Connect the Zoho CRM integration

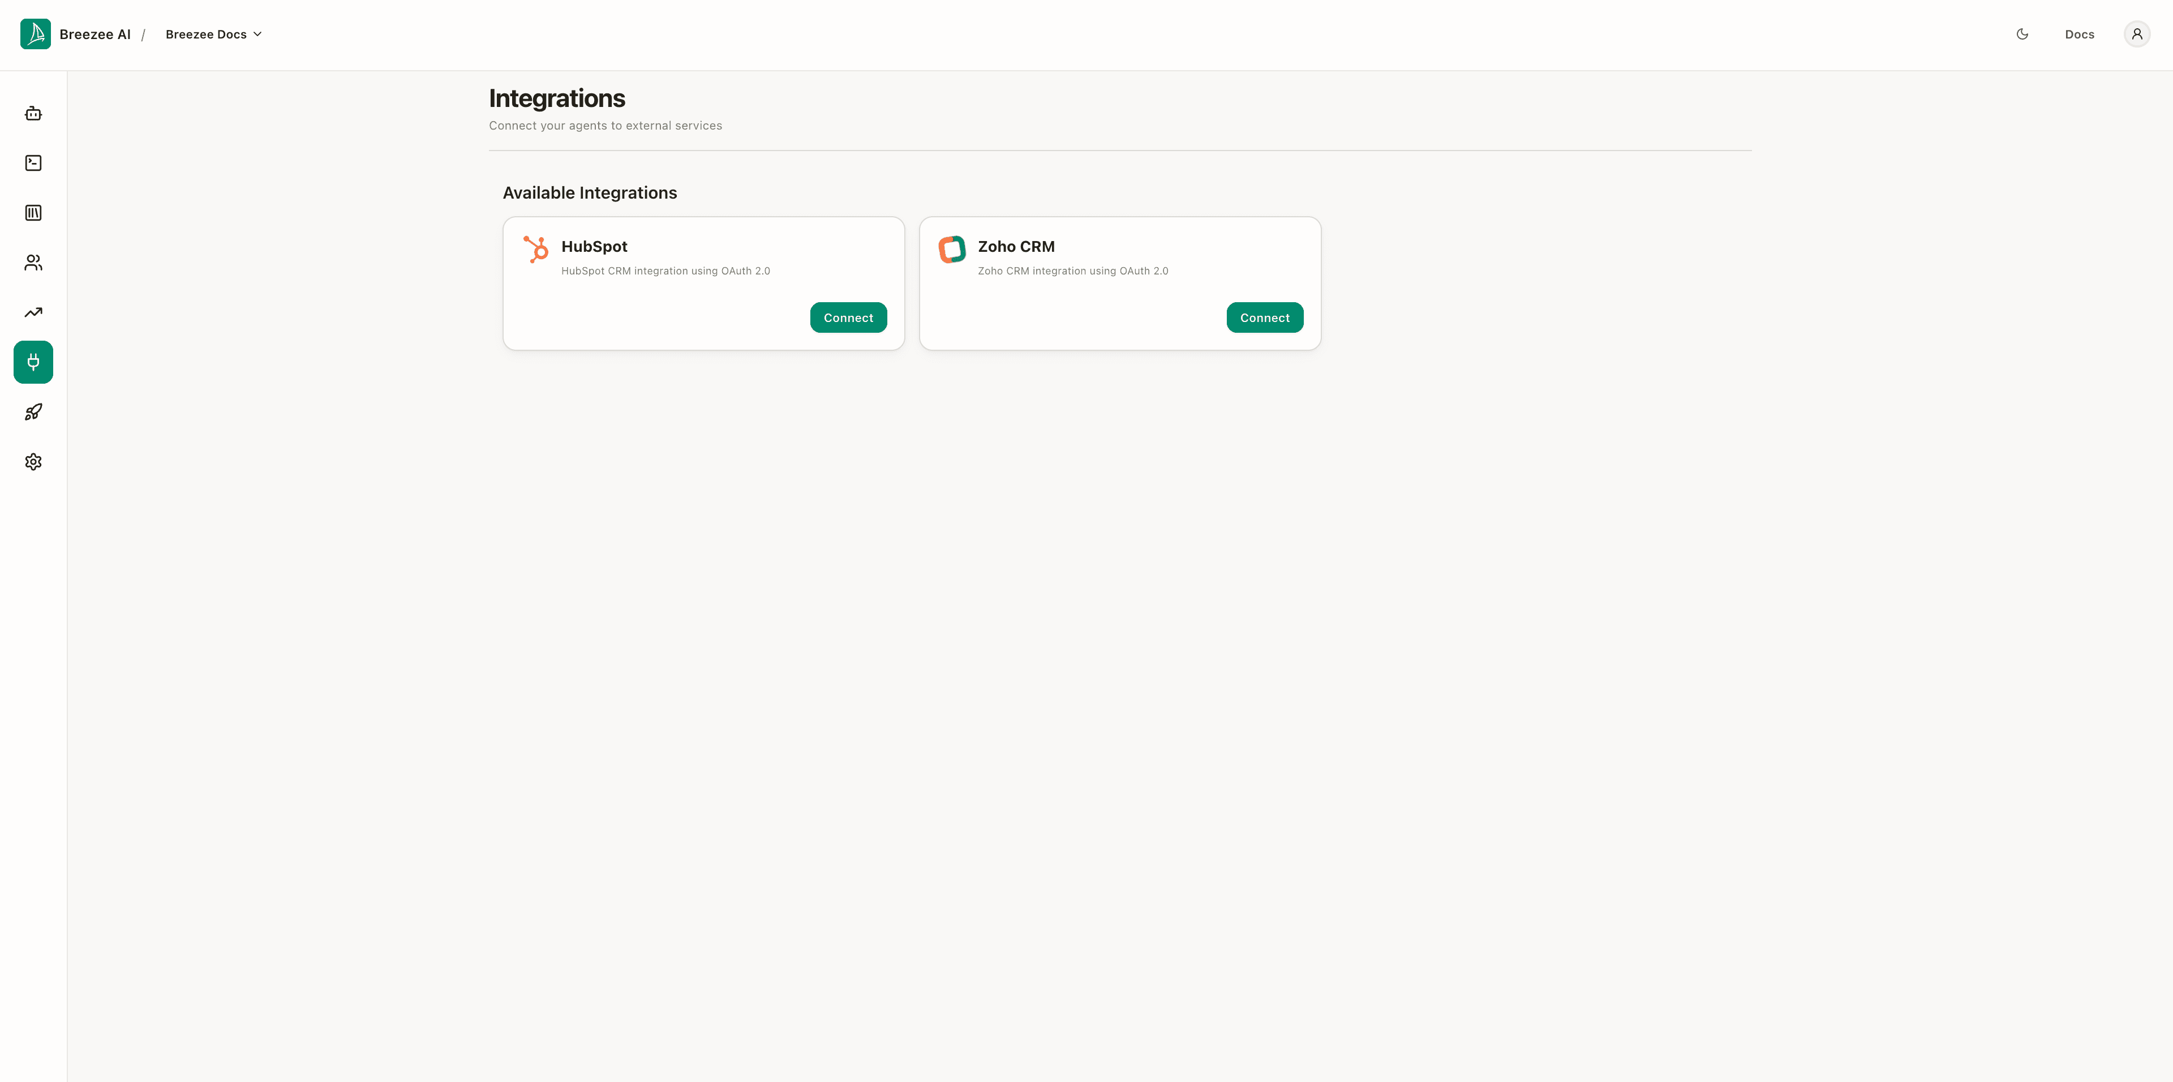point(1265,317)
